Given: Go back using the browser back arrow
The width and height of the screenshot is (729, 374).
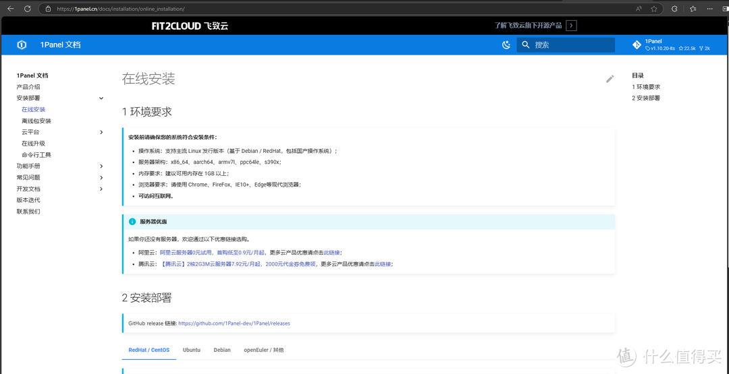Looking at the screenshot, I should pyautogui.click(x=10, y=9).
